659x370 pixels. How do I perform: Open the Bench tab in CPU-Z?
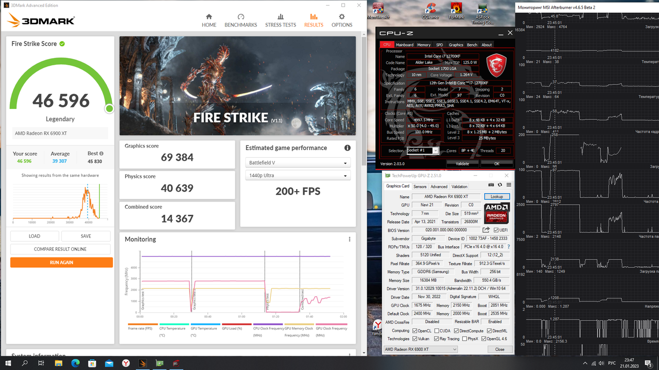[472, 45]
